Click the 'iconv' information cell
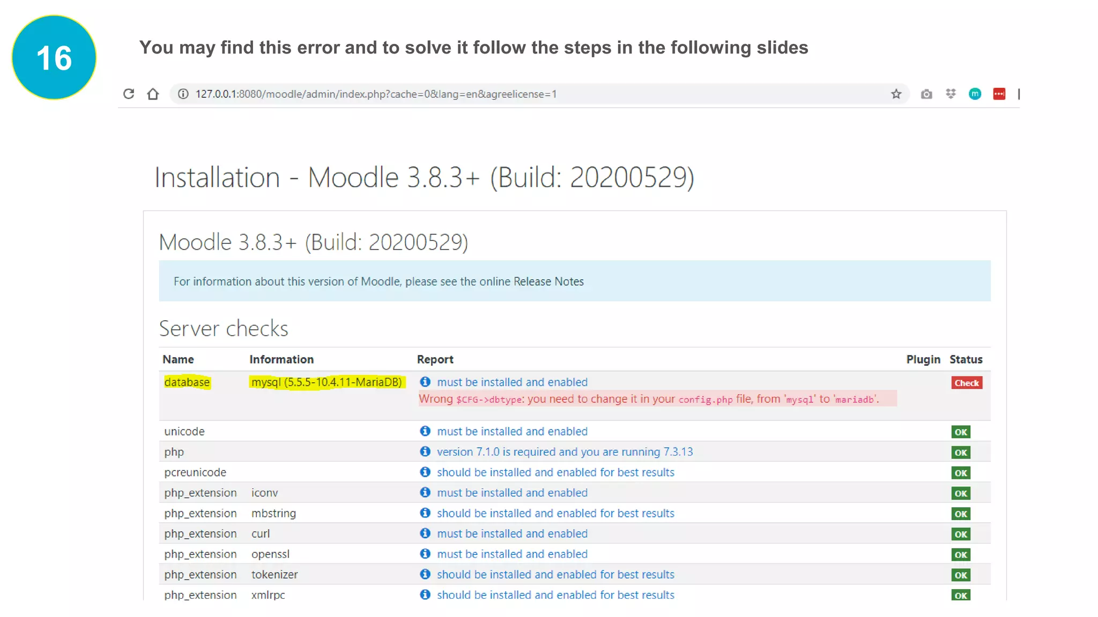Viewport: 1098px width, 617px height. coord(265,493)
